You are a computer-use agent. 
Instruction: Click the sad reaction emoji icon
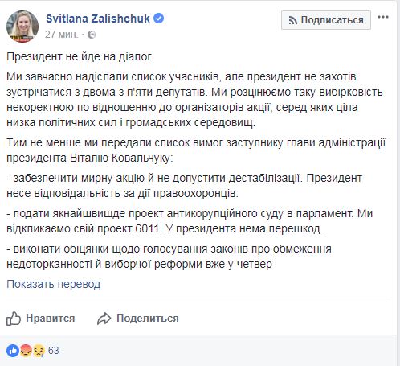[x=39, y=351]
